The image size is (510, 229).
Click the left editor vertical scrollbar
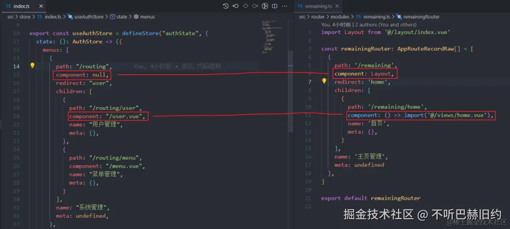pyautogui.click(x=290, y=91)
